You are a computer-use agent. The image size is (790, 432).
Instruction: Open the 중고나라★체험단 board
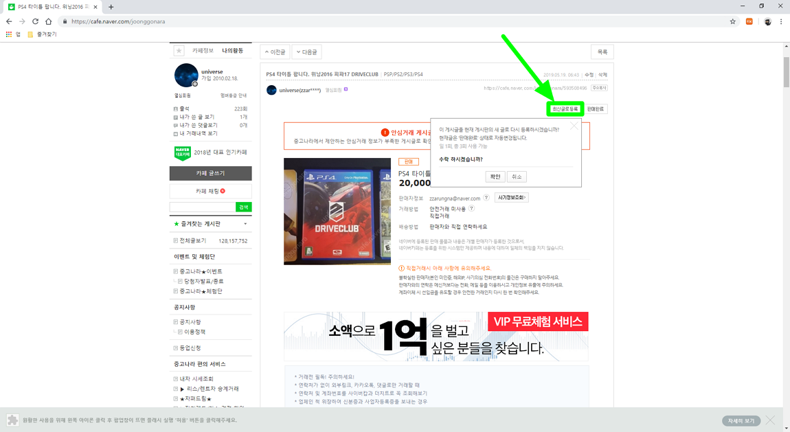[201, 291]
